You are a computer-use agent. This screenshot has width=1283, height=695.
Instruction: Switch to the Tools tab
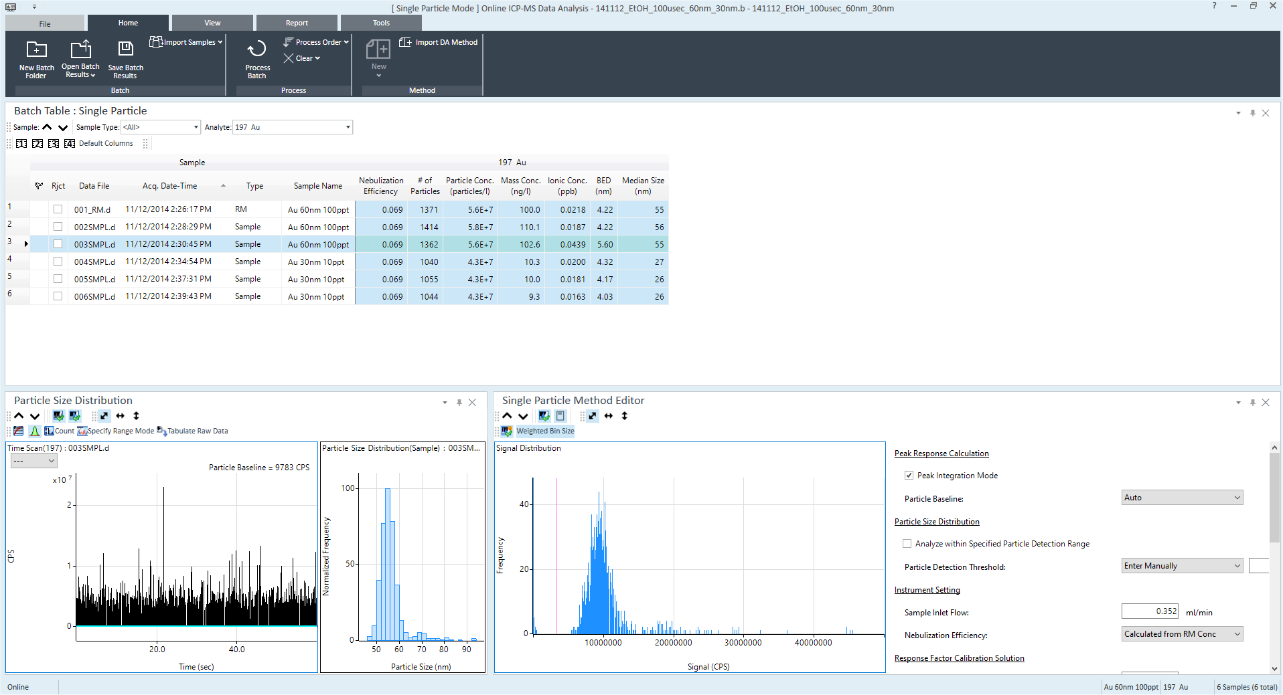coord(381,23)
